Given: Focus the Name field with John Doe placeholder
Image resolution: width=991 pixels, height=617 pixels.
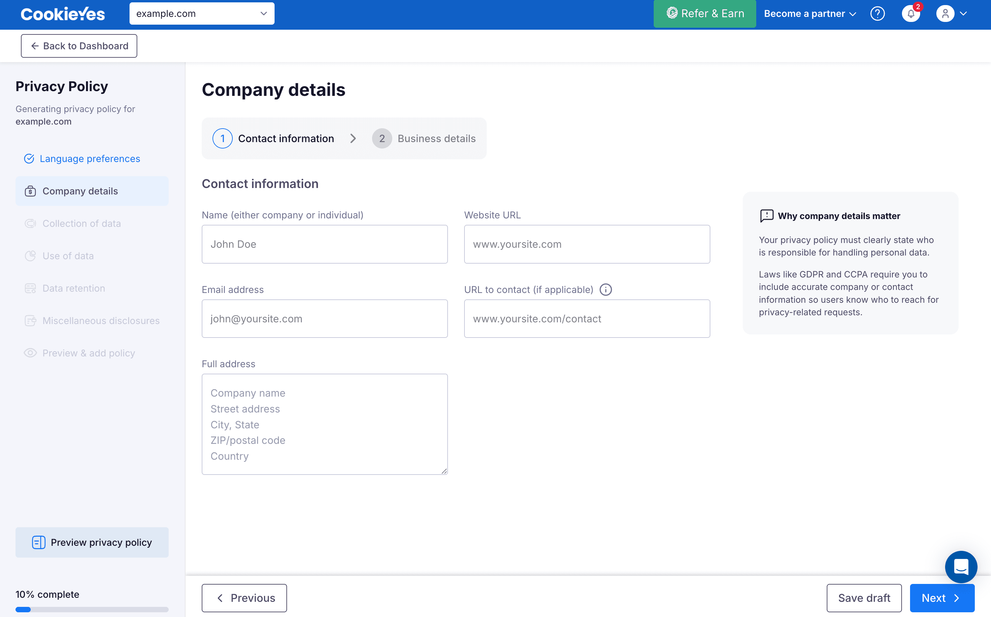Looking at the screenshot, I should 324,244.
